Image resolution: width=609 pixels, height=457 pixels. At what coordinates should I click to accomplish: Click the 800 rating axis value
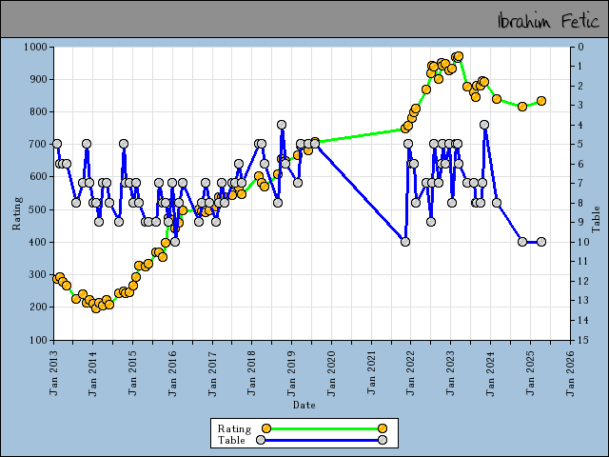(38, 112)
